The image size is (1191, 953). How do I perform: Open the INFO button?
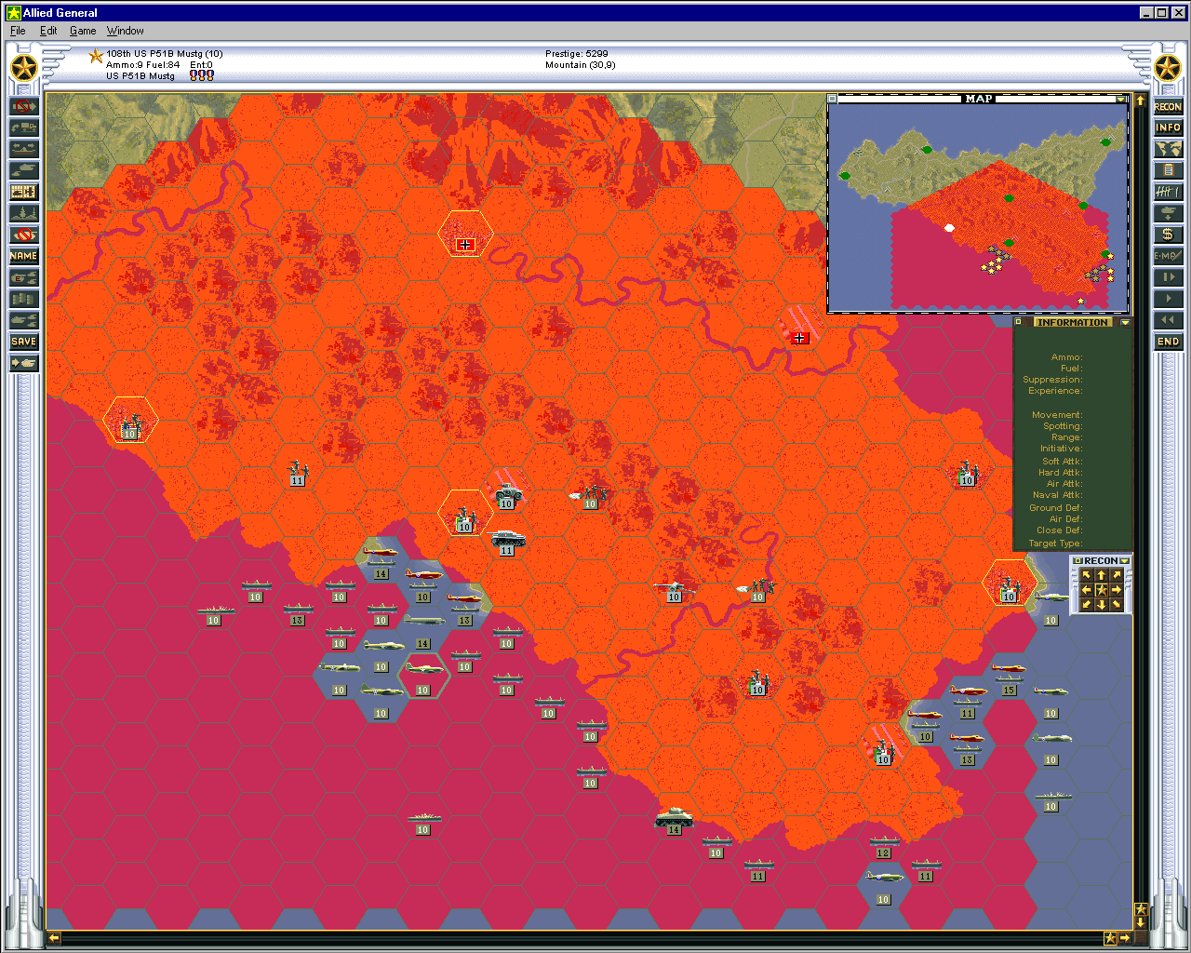coord(1168,128)
